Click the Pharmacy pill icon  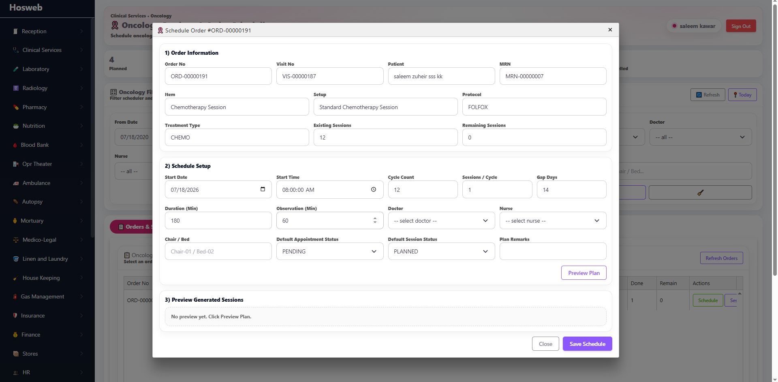(x=16, y=107)
